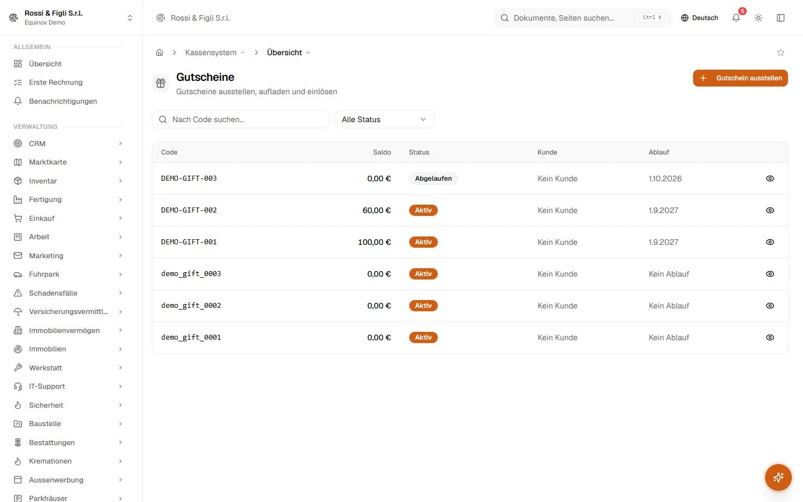Click the home breadcrumb icon
Image resolution: width=803 pixels, height=502 pixels.
pos(159,52)
